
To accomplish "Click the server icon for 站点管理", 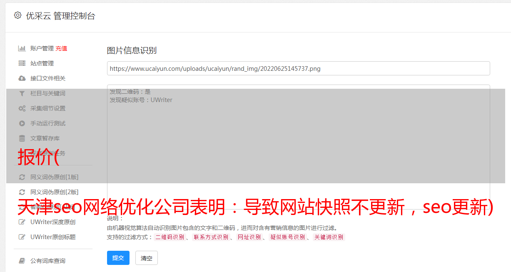I will tap(22, 63).
